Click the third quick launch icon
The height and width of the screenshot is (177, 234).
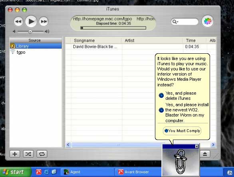click(x=54, y=172)
